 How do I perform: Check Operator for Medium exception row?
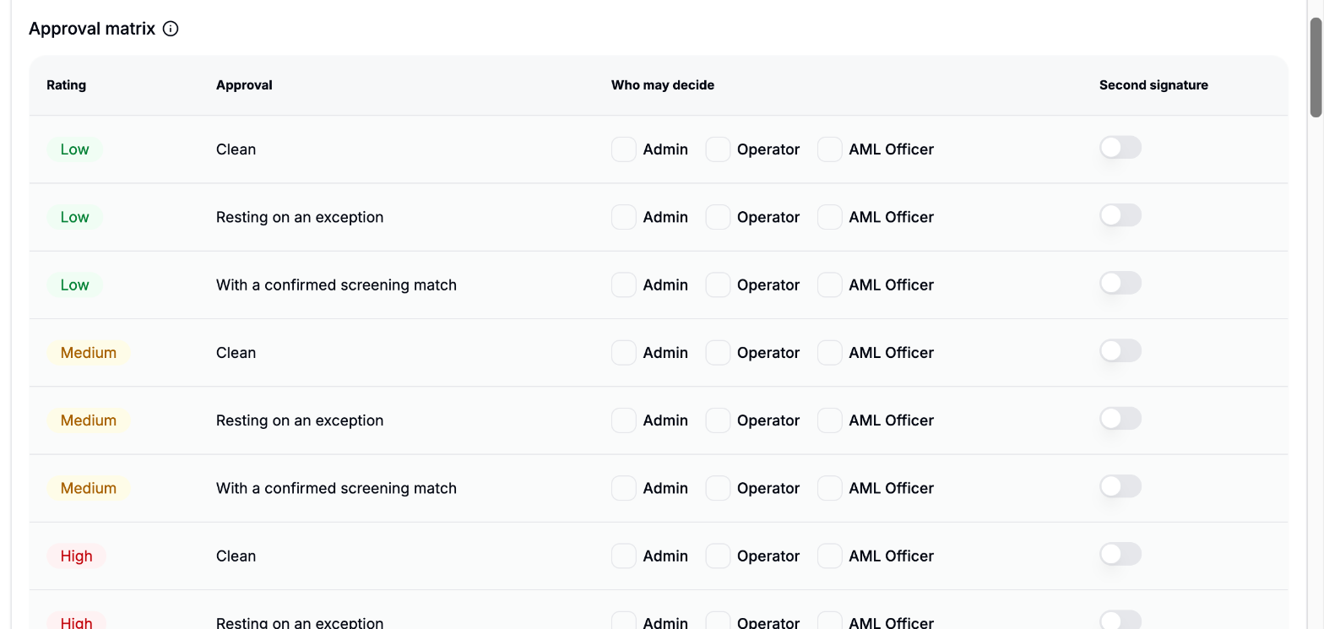click(x=718, y=420)
